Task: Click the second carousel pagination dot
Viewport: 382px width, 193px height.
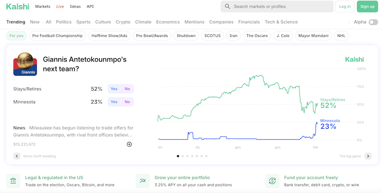Action: pyautogui.click(x=183, y=156)
